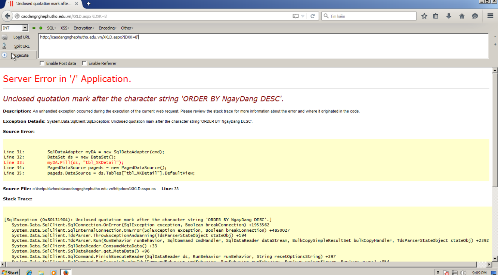Expand the Encryption menu
Screen dimensions: 498x275
coord(84,28)
